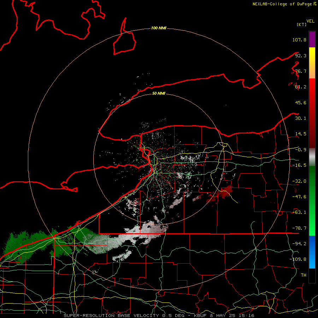The height and width of the screenshot is (318, 318).
Task: Select the 76.7 scale value
Action: pos(301,71)
